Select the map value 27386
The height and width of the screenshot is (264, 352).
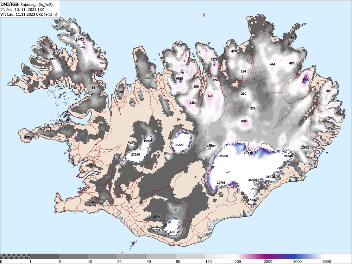point(252,200)
